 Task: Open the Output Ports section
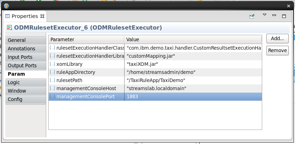pos(26,66)
